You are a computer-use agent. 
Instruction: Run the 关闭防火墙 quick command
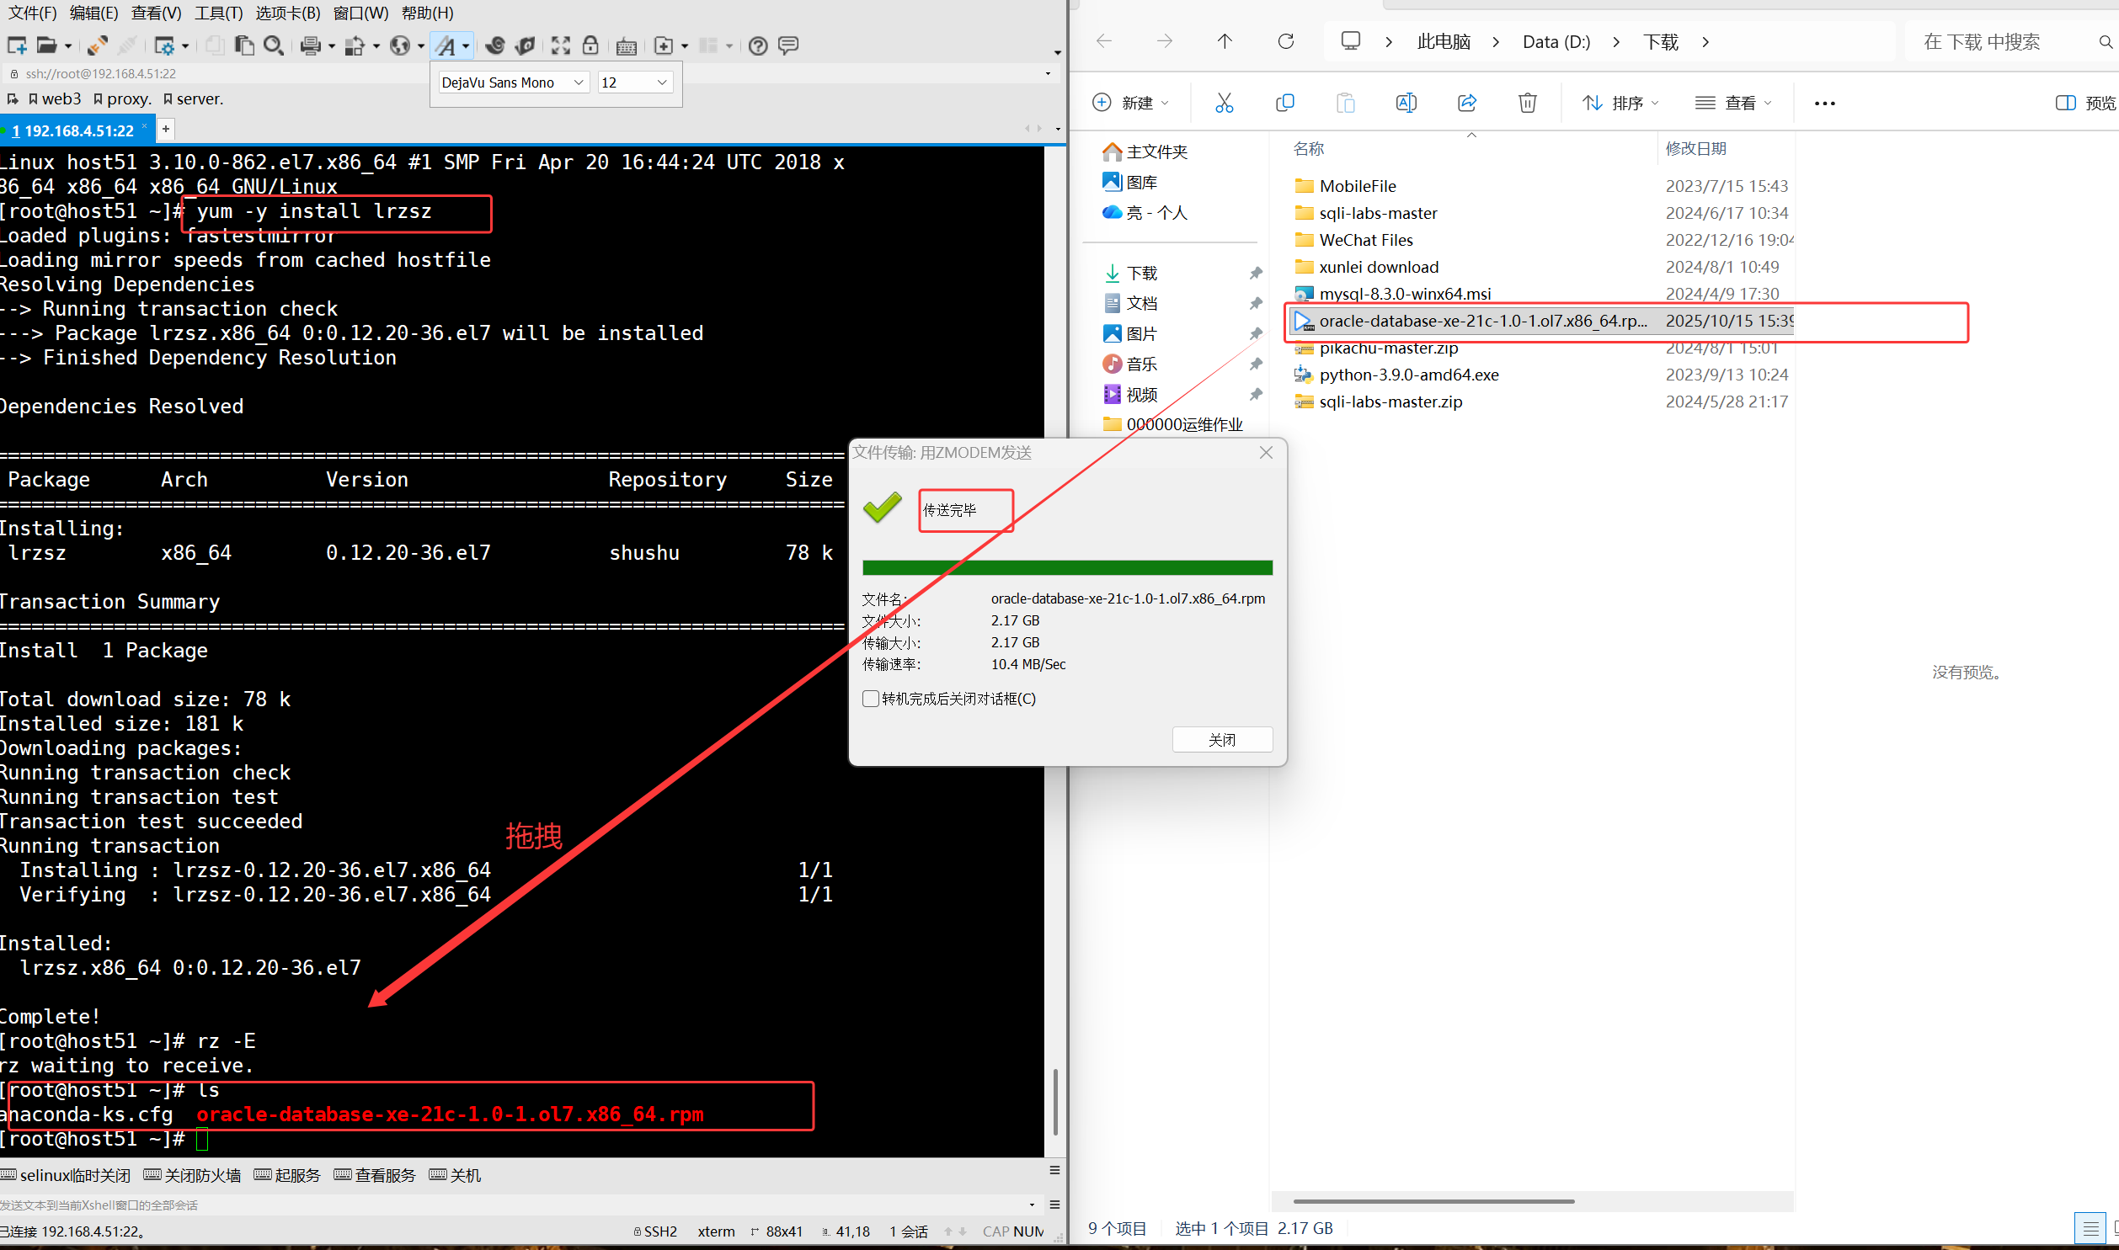[x=192, y=1174]
